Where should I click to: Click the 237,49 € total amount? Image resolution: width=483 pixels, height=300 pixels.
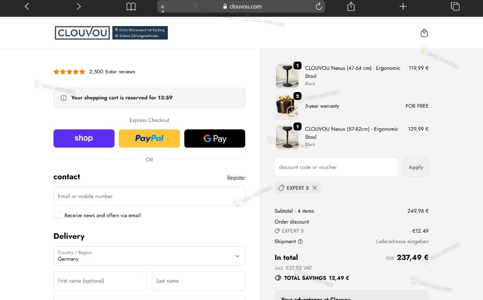tap(413, 257)
